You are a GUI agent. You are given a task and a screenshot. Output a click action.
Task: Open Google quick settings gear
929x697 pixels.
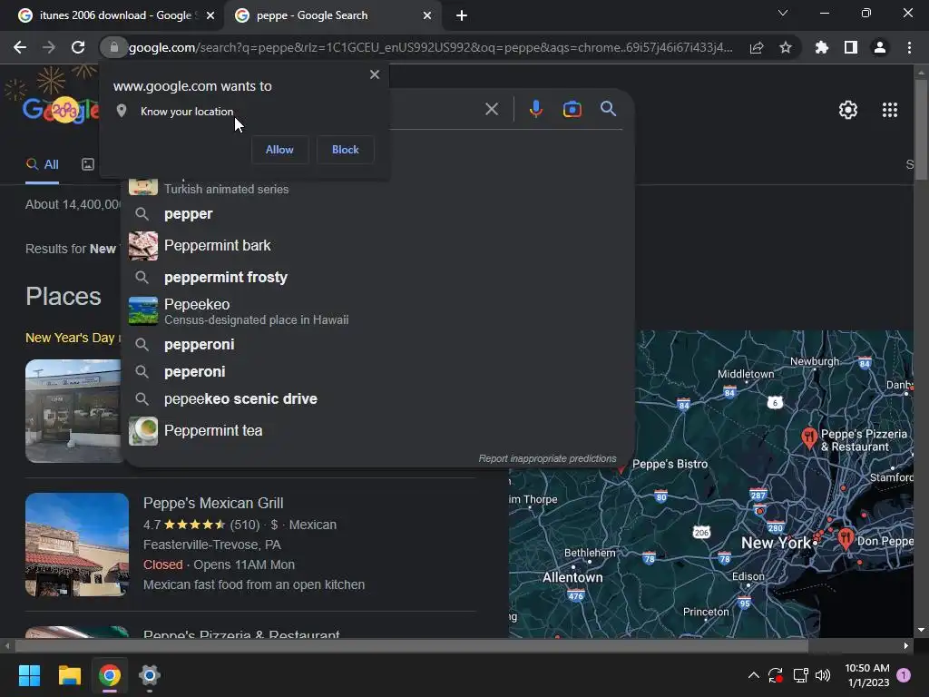coord(848,110)
